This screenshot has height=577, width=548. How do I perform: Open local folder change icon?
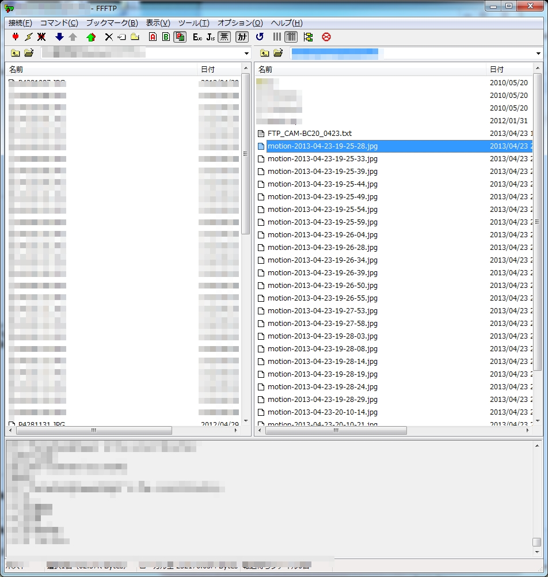pos(29,53)
